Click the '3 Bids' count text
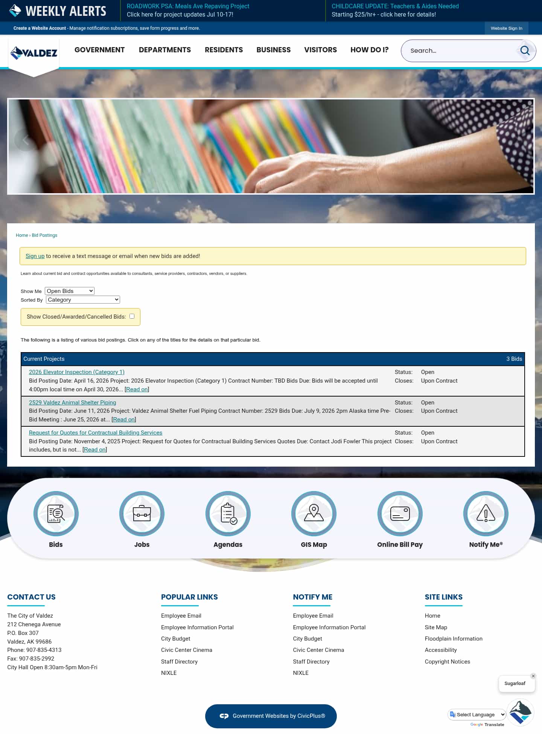542x734 pixels. tap(514, 359)
